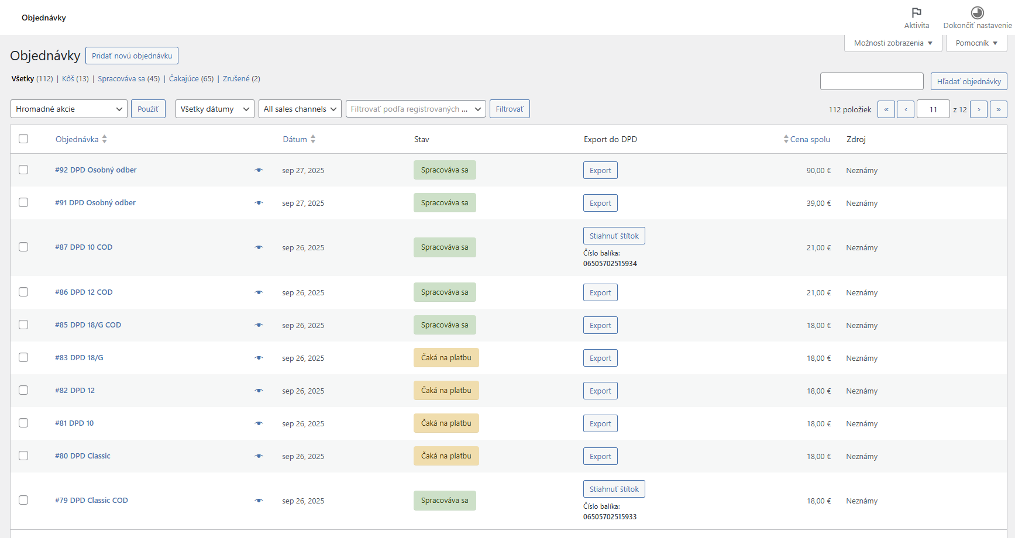This screenshot has height=538, width=1015.
Task: Open the Aktivita flag icon
Action: click(x=916, y=13)
